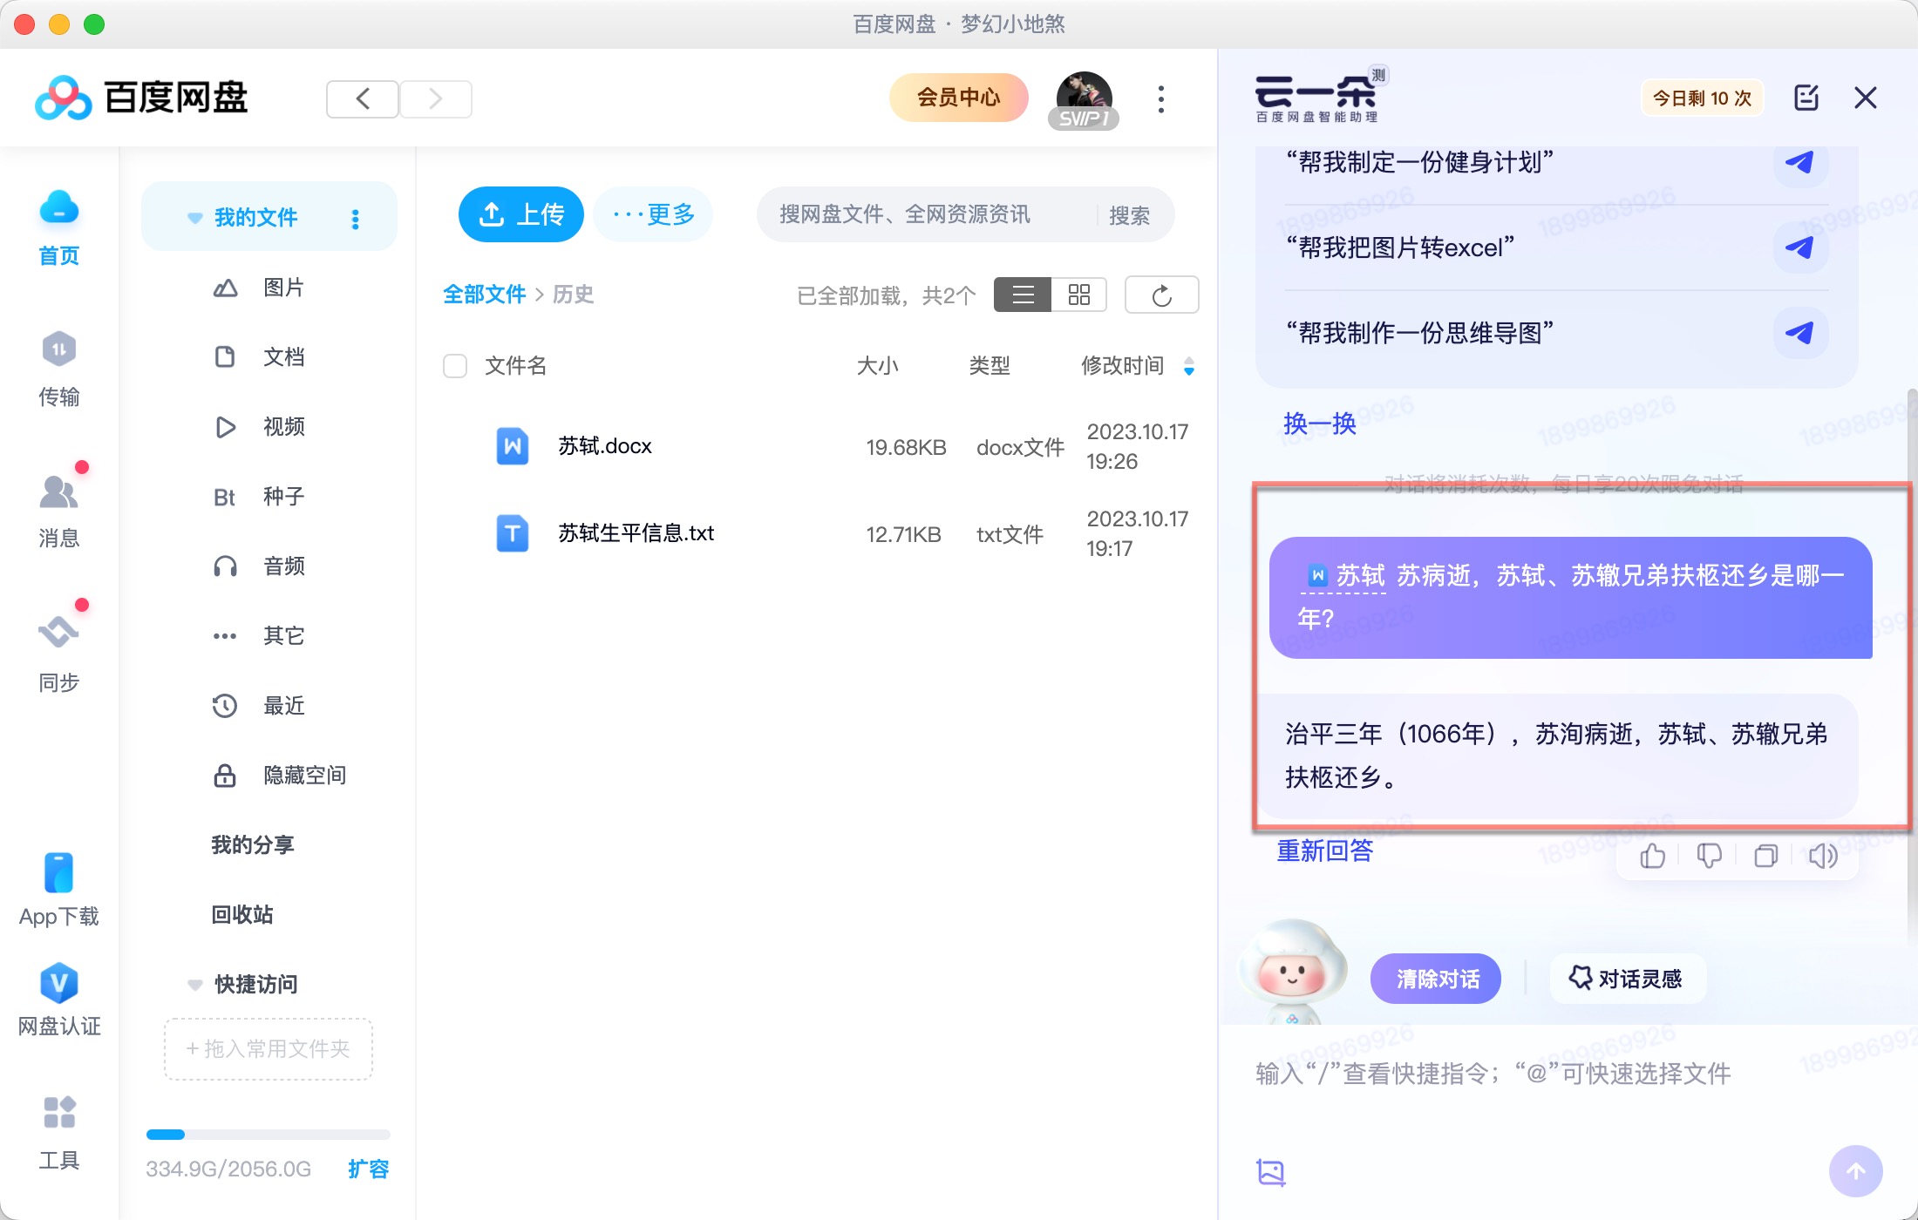Click the speaker read-aloud icon

point(1822,856)
